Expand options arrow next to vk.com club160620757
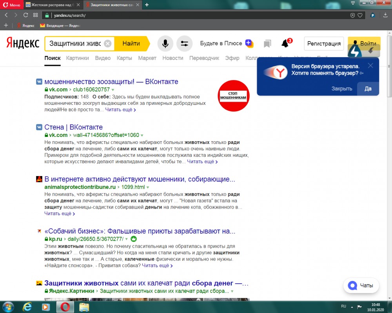The image size is (392, 313). pos(113,90)
